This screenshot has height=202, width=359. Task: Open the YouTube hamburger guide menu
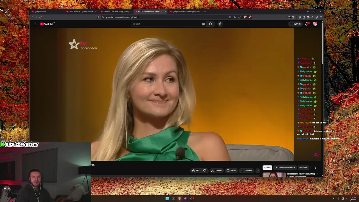click(x=35, y=24)
